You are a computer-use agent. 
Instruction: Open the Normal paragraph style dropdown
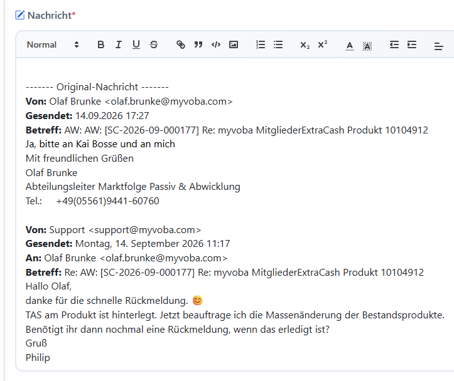point(53,44)
